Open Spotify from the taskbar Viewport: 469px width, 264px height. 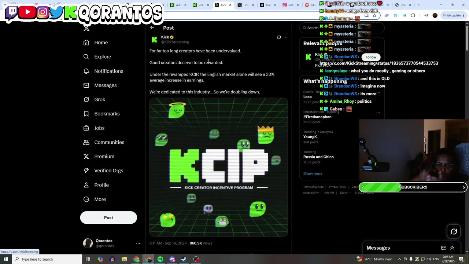160,259
